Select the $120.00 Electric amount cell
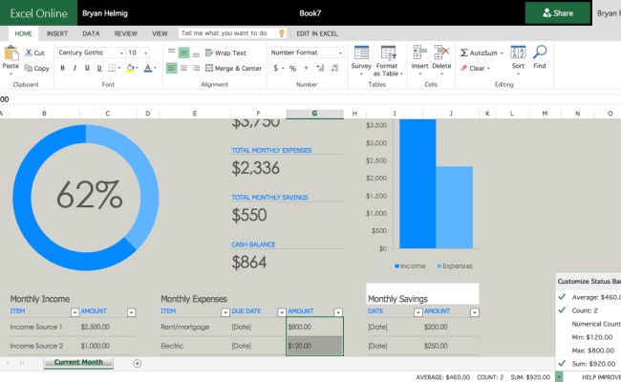Image resolution: width=621 pixels, height=382 pixels. coord(314,346)
